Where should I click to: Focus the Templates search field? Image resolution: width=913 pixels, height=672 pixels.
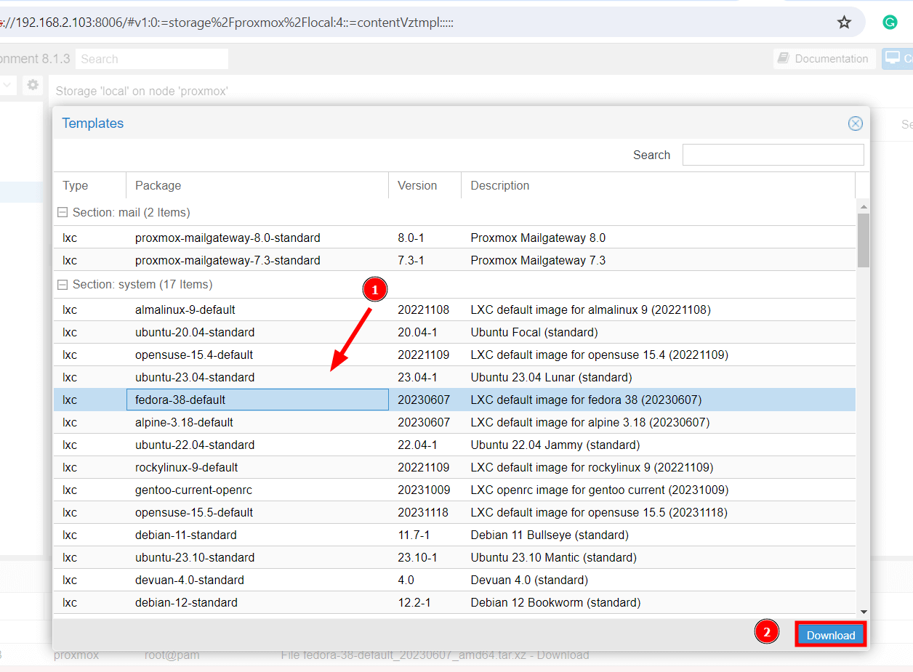tap(773, 155)
